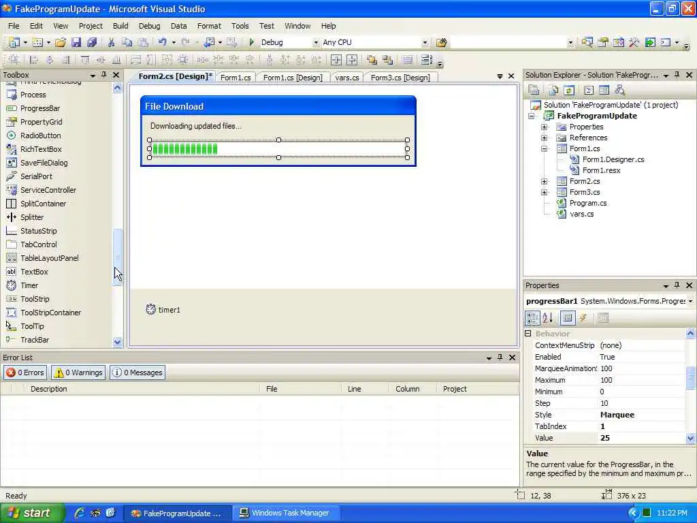This screenshot has height=523, width=697.
Task: Open the Format menu
Action: pyautogui.click(x=209, y=26)
